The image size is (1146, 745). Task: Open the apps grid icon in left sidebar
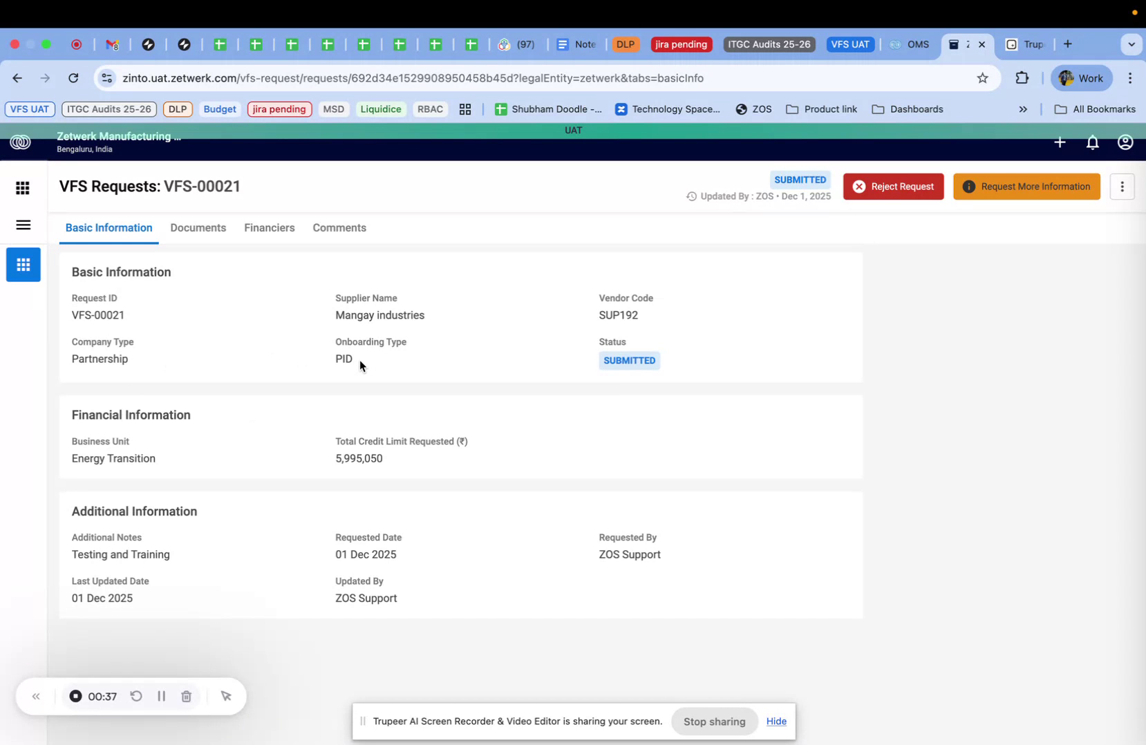click(x=22, y=187)
